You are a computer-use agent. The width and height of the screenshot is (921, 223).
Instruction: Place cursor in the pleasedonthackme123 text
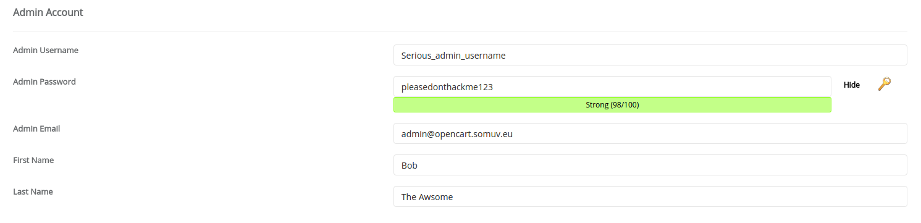(x=447, y=87)
